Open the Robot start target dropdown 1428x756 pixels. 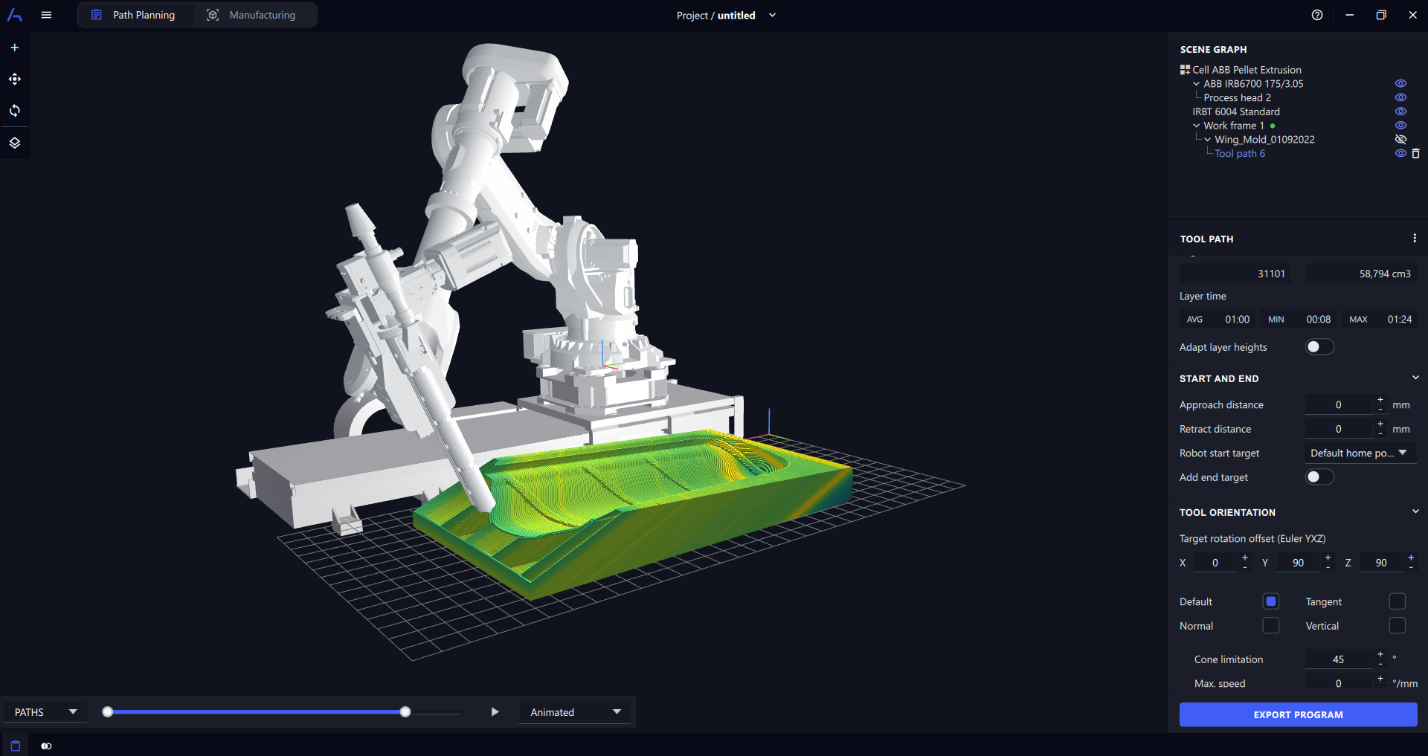click(x=1360, y=453)
